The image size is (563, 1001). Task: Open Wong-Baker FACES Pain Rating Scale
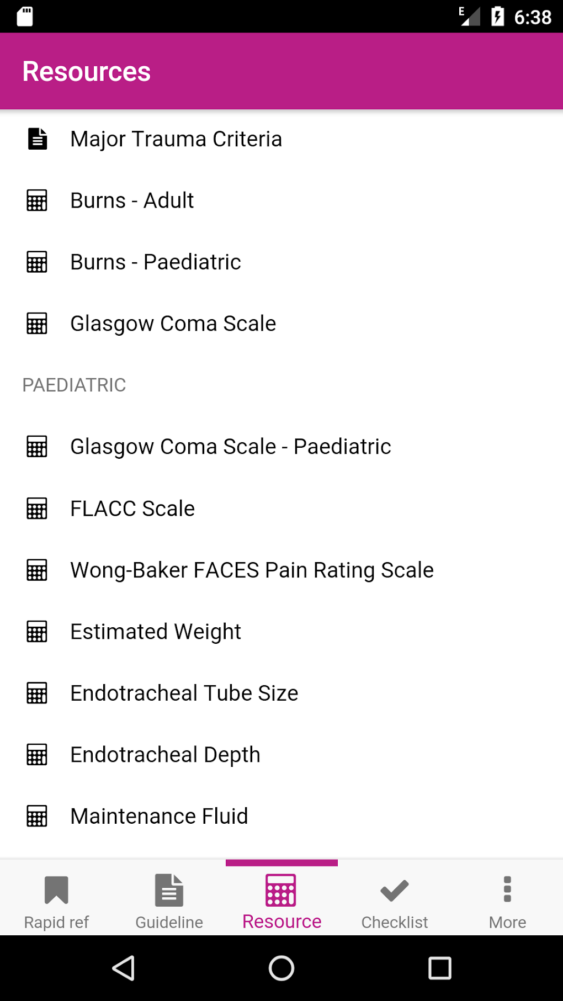pos(252,570)
